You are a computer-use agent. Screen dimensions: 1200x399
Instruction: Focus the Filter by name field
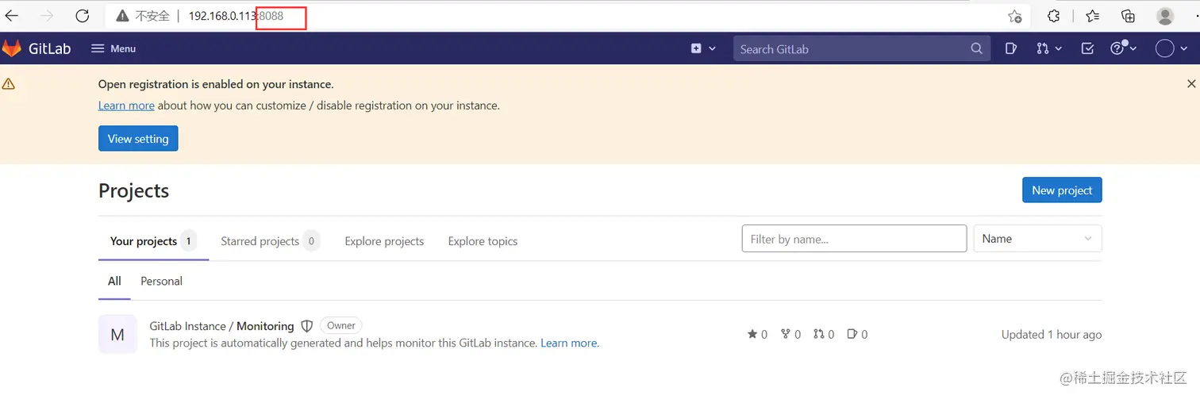854,239
